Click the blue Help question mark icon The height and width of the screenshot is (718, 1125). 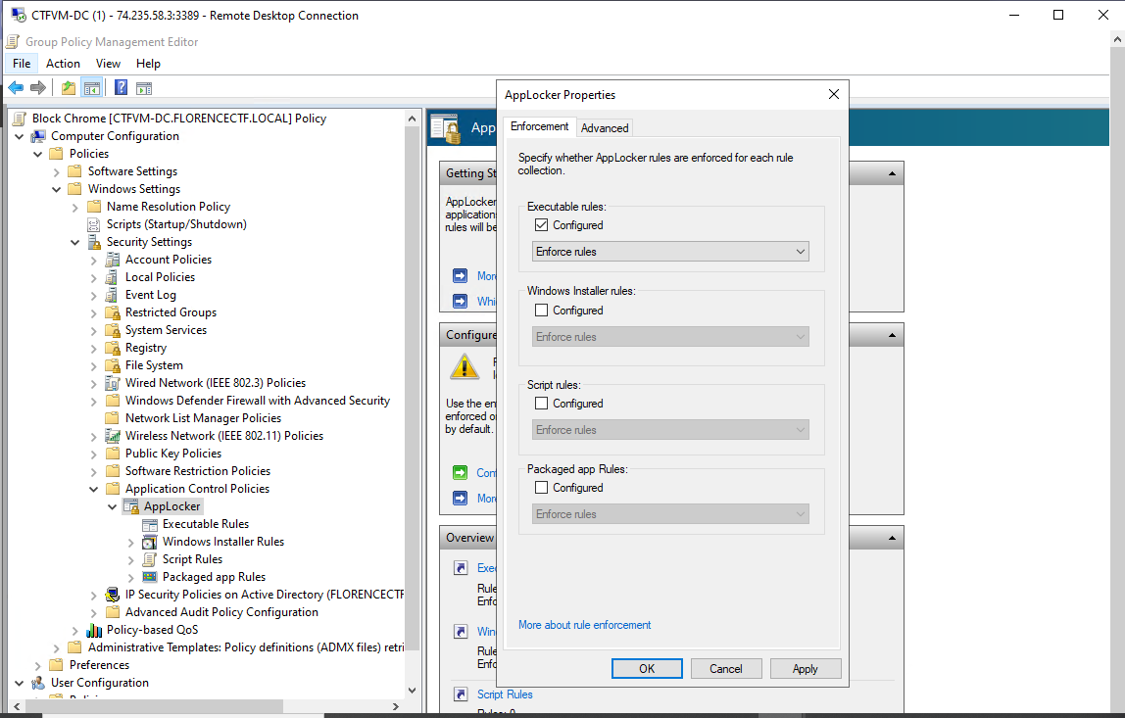click(x=122, y=87)
